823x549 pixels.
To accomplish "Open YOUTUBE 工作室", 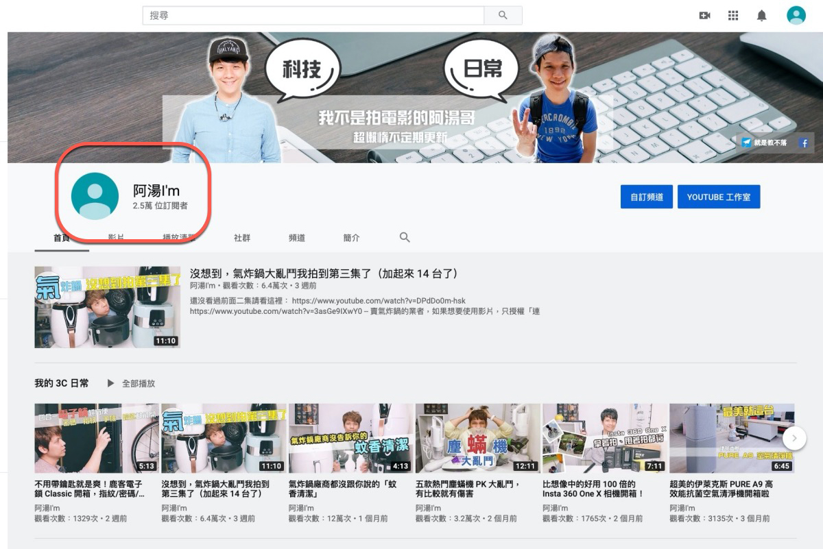I will 719,196.
